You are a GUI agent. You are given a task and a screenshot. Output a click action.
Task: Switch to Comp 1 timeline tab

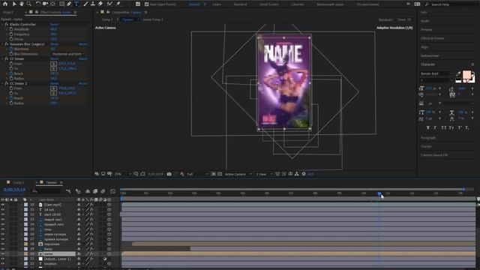pyautogui.click(x=18, y=182)
